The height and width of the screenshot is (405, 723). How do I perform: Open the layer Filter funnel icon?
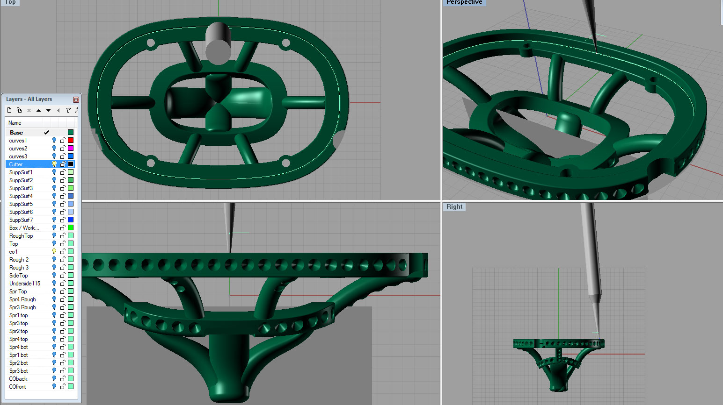(x=68, y=111)
